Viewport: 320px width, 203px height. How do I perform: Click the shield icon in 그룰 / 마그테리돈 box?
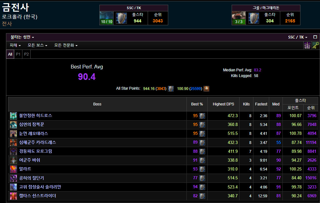tap(254, 18)
